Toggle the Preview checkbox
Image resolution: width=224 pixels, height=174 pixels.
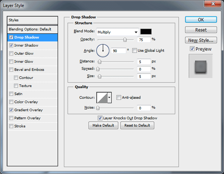(192, 49)
